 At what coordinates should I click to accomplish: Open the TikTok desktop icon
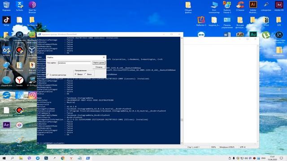tap(6, 21)
